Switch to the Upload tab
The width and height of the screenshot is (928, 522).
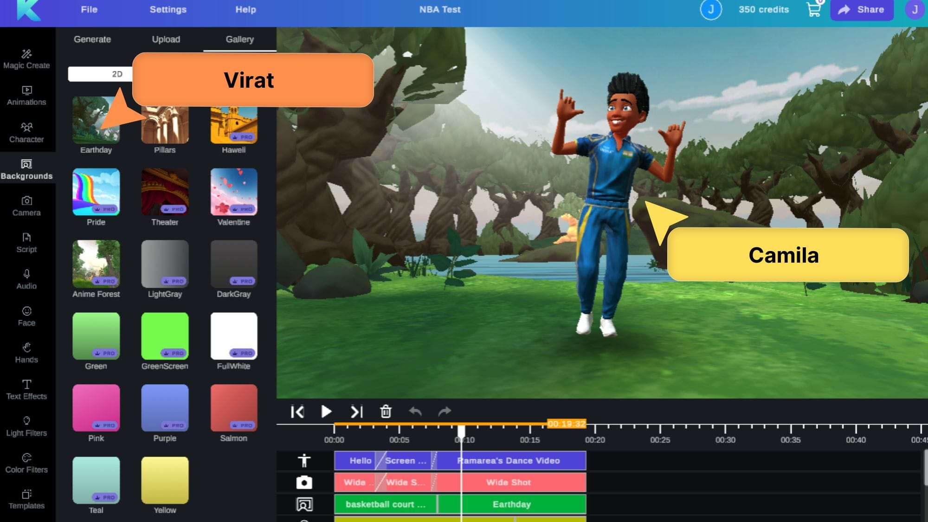click(165, 39)
